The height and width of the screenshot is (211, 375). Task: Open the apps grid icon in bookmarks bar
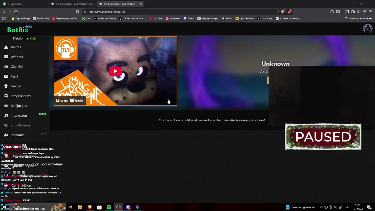click(x=4, y=18)
